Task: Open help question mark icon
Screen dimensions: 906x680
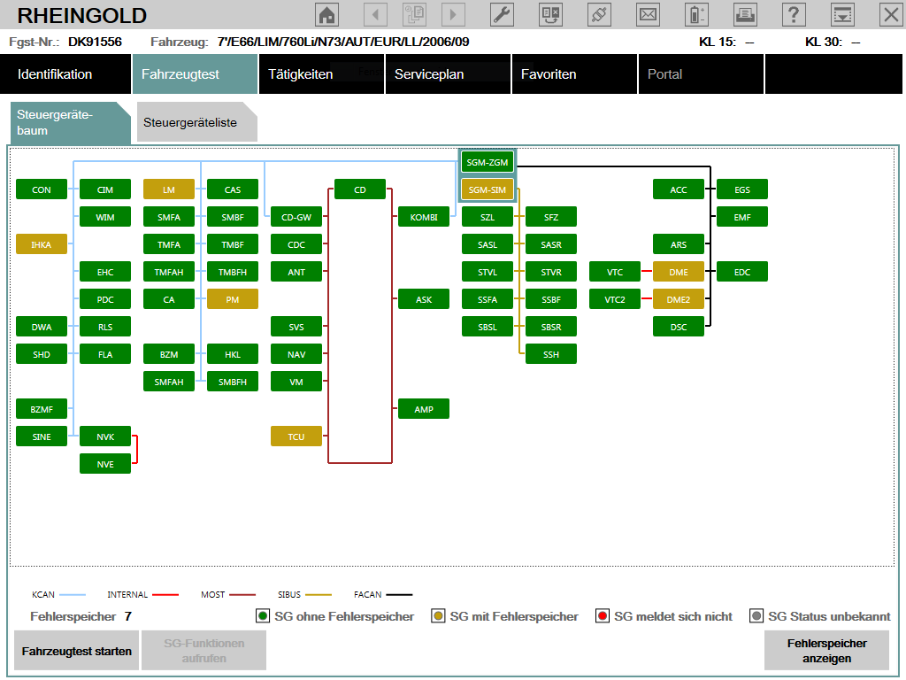Action: pos(794,14)
